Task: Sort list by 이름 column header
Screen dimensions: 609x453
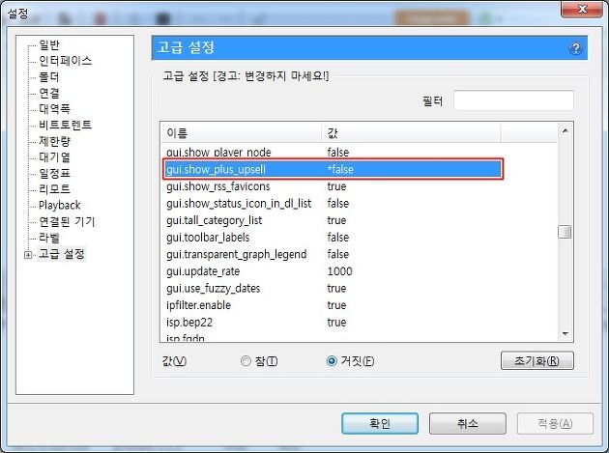Action: [x=241, y=133]
